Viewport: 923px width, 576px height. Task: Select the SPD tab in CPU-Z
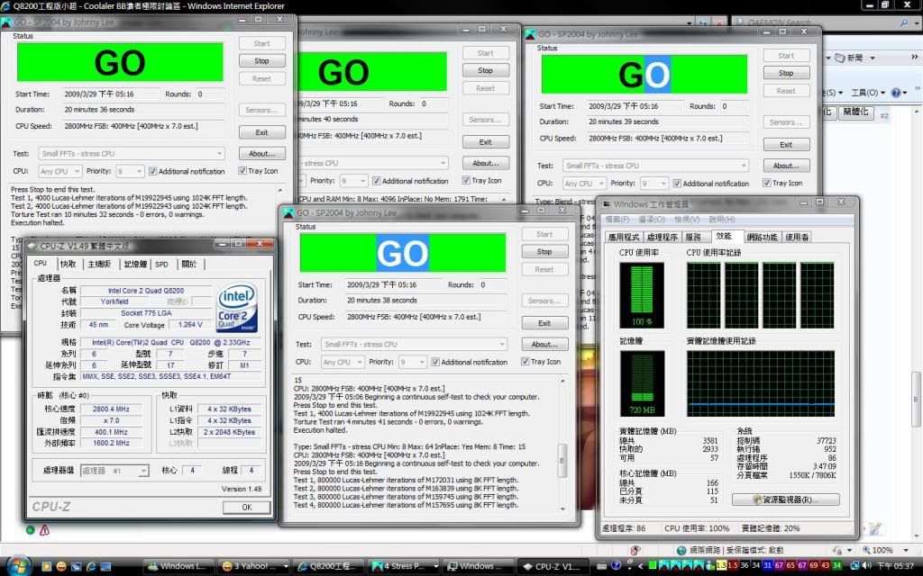(161, 265)
